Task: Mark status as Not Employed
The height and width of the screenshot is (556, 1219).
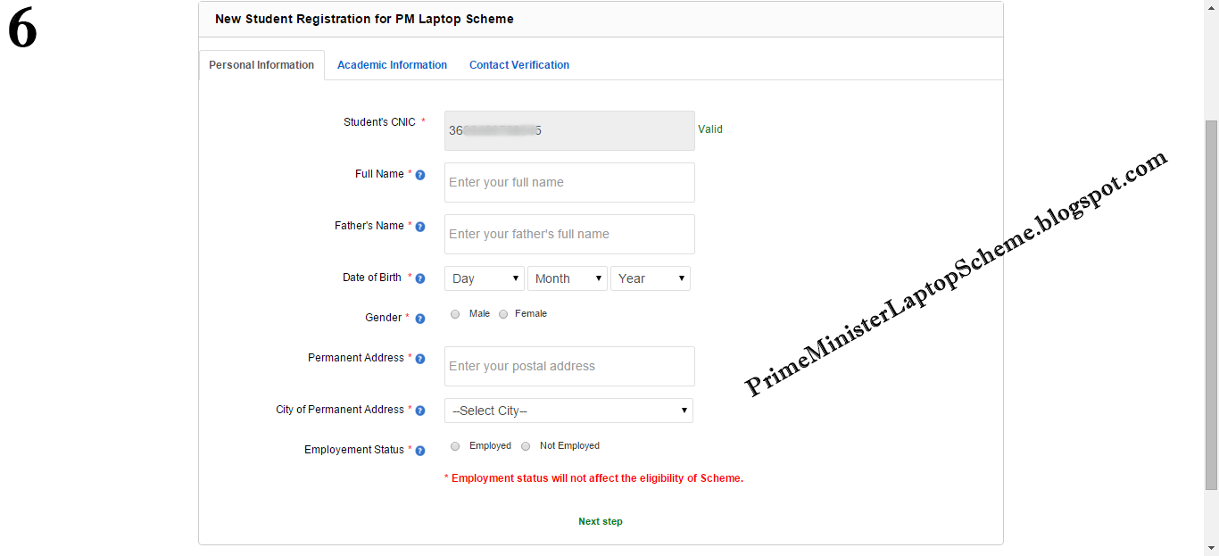Action: coord(526,446)
